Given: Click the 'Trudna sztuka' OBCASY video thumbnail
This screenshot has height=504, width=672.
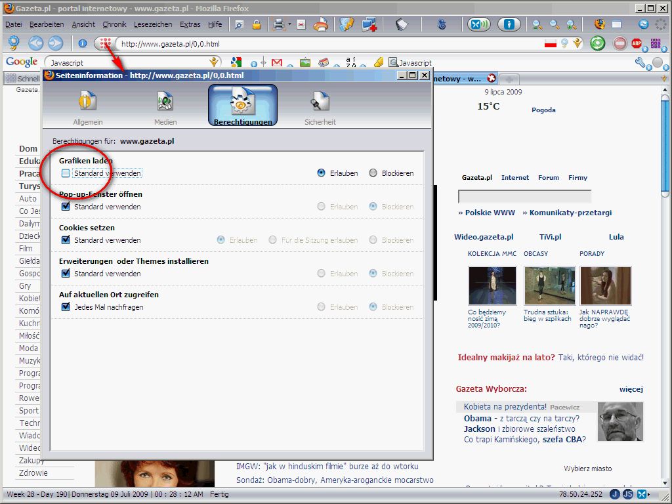Looking at the screenshot, I should (549, 285).
